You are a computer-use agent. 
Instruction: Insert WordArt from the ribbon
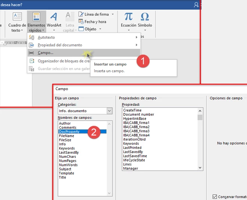coord(54,22)
